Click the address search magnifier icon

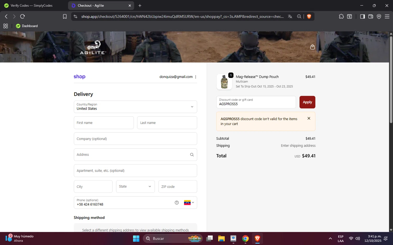[x=192, y=155]
